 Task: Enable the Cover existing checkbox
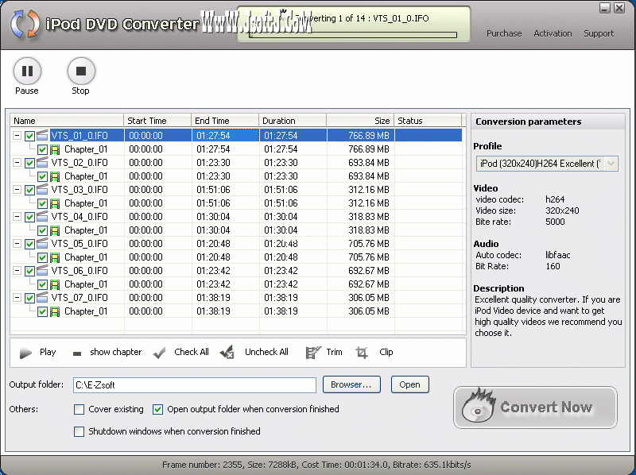(x=79, y=409)
